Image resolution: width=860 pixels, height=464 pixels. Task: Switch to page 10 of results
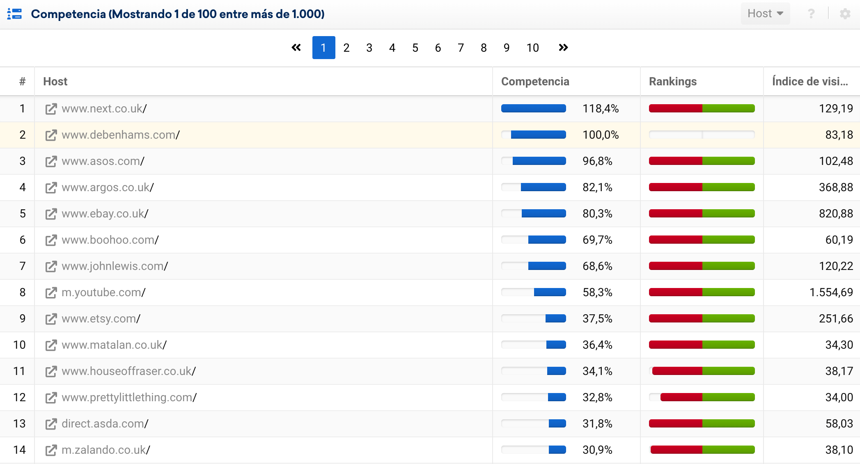pyautogui.click(x=532, y=48)
